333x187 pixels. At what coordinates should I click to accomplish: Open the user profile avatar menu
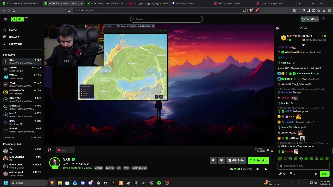click(x=324, y=19)
